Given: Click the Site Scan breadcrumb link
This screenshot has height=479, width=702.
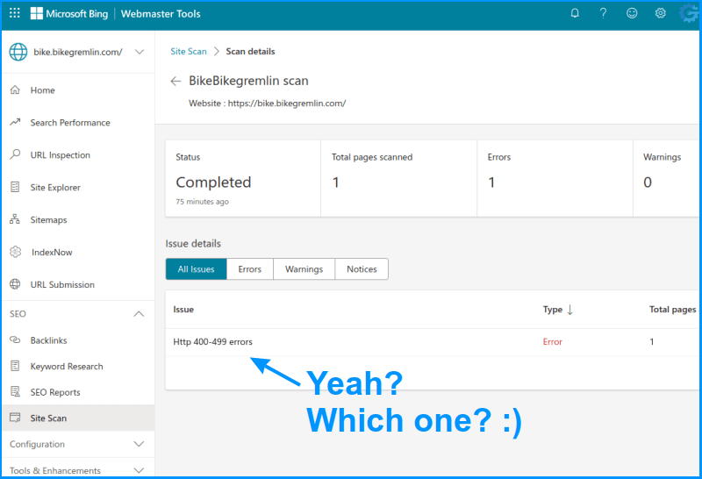Looking at the screenshot, I should tap(189, 52).
